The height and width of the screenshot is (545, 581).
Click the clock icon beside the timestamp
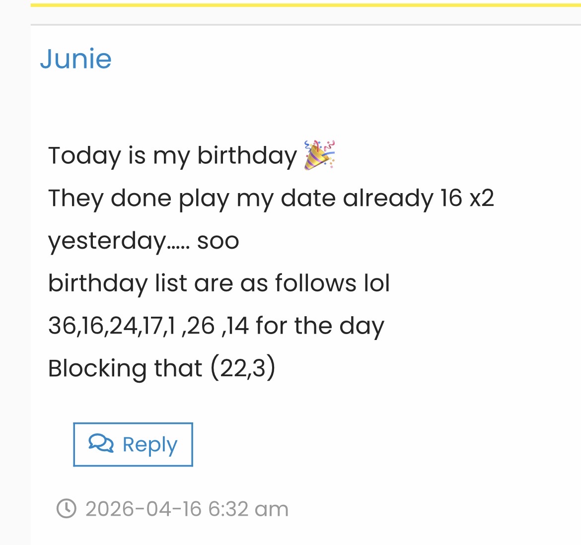[67, 509]
